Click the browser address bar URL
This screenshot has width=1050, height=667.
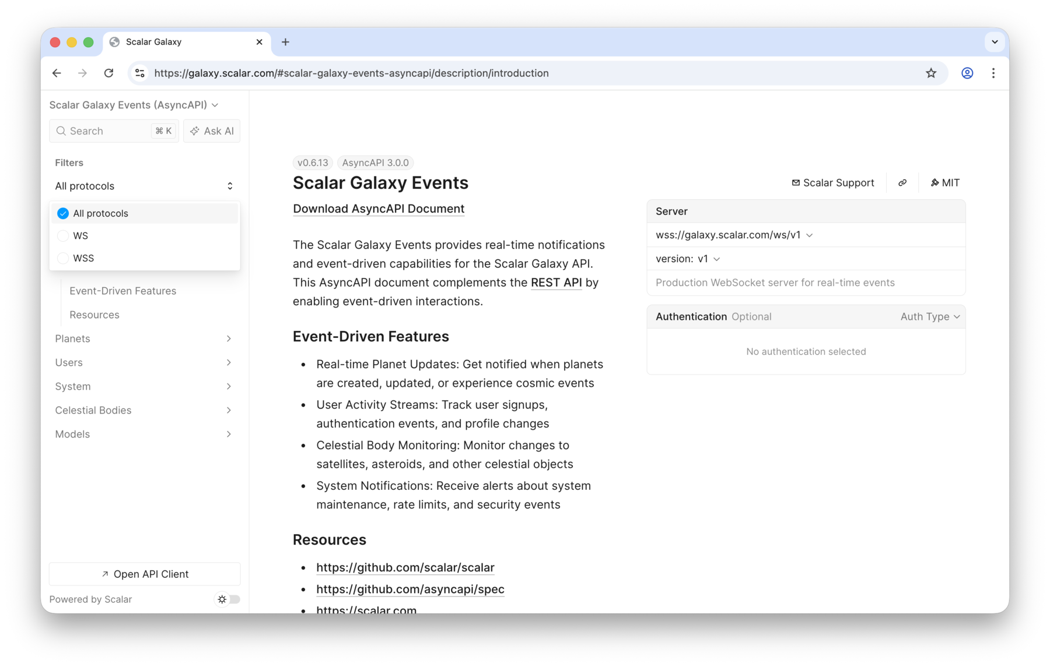point(351,73)
